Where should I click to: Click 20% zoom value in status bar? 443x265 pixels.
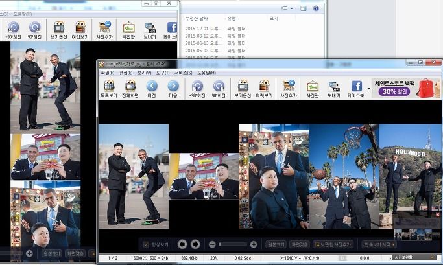[x=214, y=258]
